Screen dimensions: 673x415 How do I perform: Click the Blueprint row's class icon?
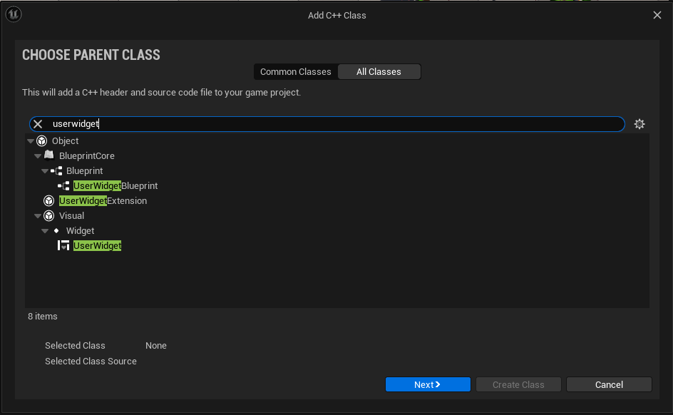pos(56,171)
